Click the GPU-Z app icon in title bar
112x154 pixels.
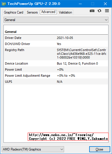[4, 4]
